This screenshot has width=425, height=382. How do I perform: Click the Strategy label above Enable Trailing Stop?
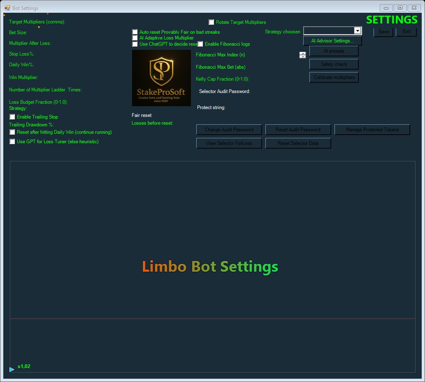(18, 108)
